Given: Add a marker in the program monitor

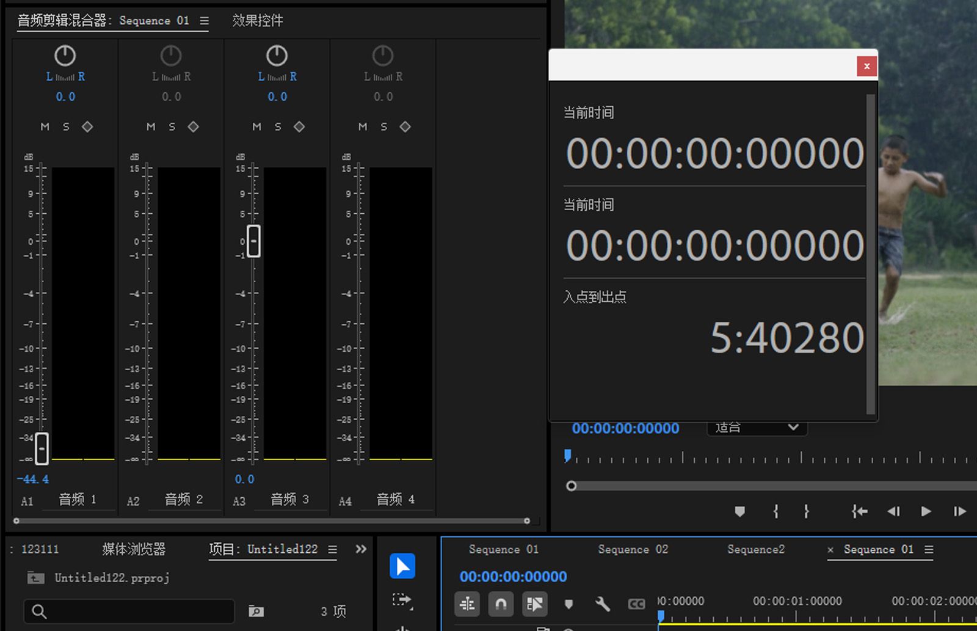Looking at the screenshot, I should pos(739,511).
